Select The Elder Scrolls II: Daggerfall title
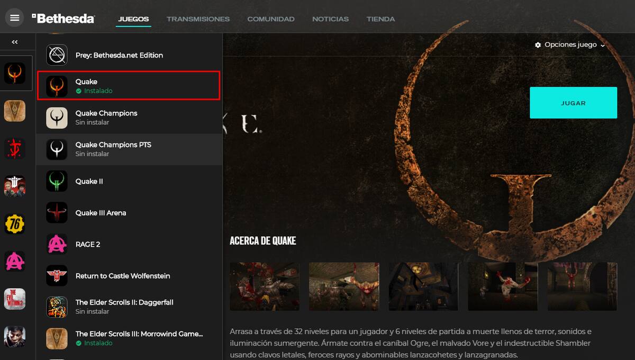The width and height of the screenshot is (635, 360). [124, 302]
